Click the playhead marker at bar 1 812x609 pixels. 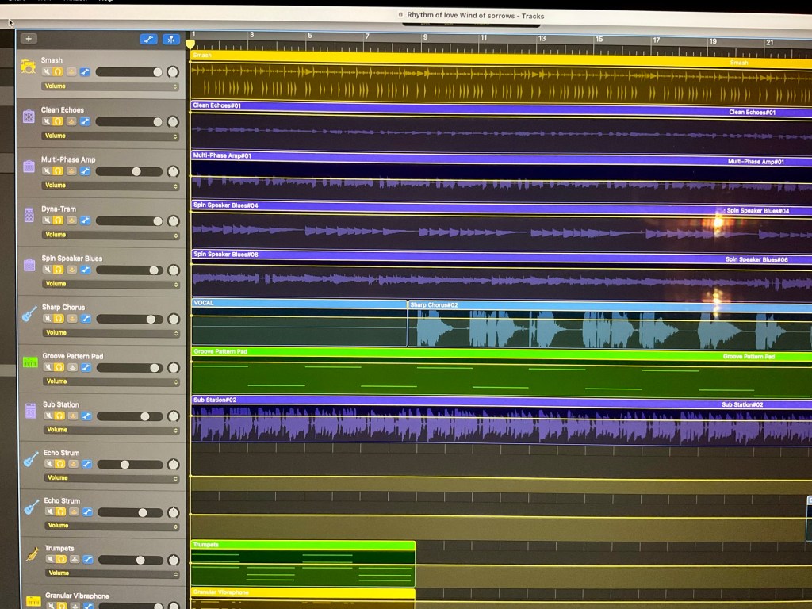[x=190, y=45]
